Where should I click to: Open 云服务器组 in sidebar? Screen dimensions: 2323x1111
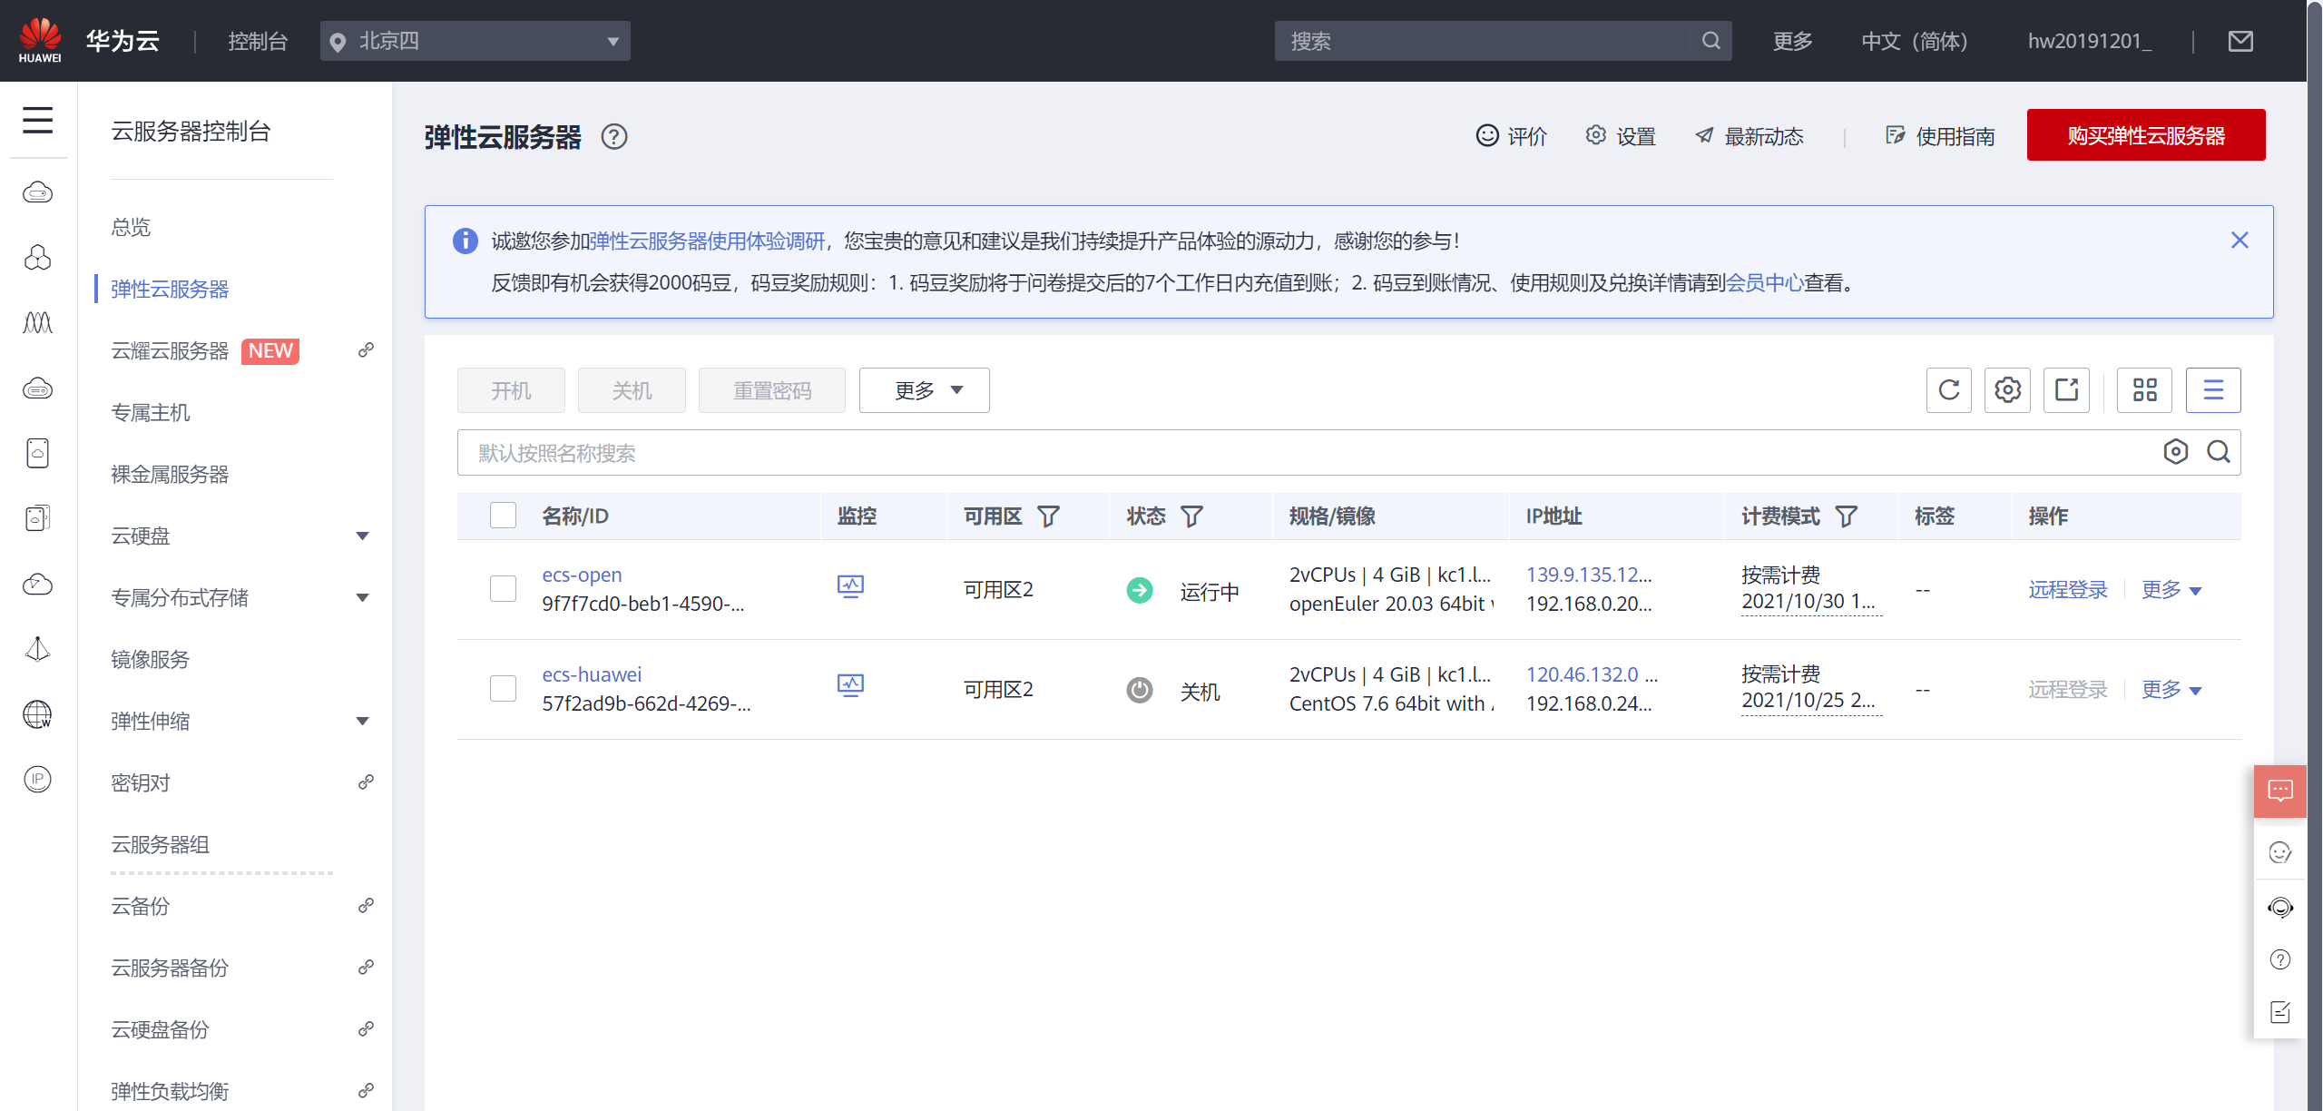coord(160,844)
